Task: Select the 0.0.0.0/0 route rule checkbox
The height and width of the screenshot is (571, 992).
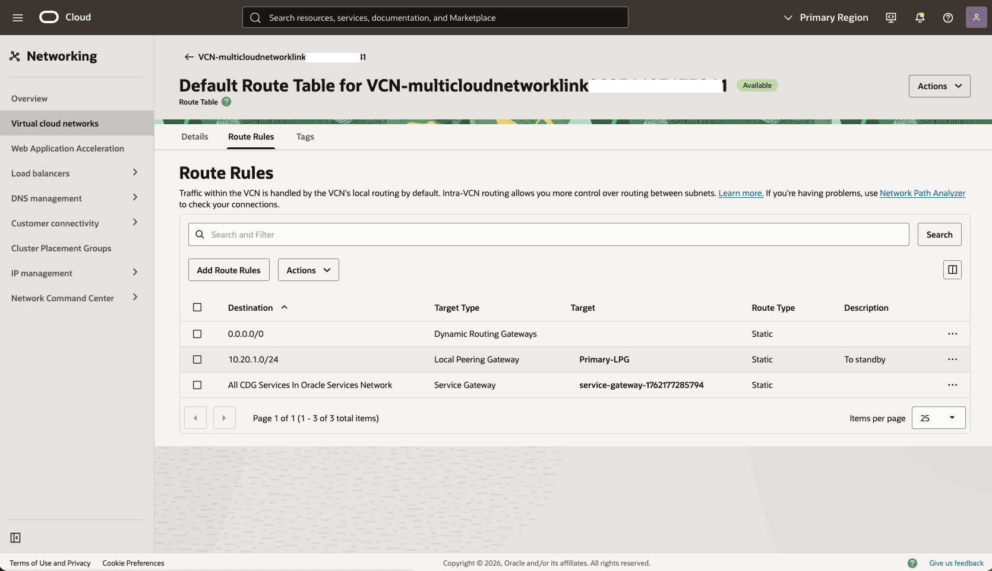Action: [x=197, y=334]
